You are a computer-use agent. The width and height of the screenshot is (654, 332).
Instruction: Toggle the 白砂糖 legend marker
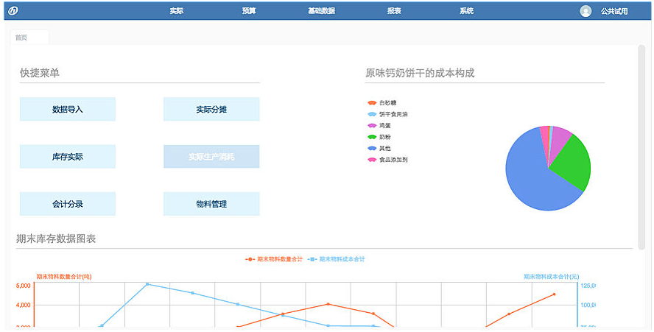click(x=372, y=103)
